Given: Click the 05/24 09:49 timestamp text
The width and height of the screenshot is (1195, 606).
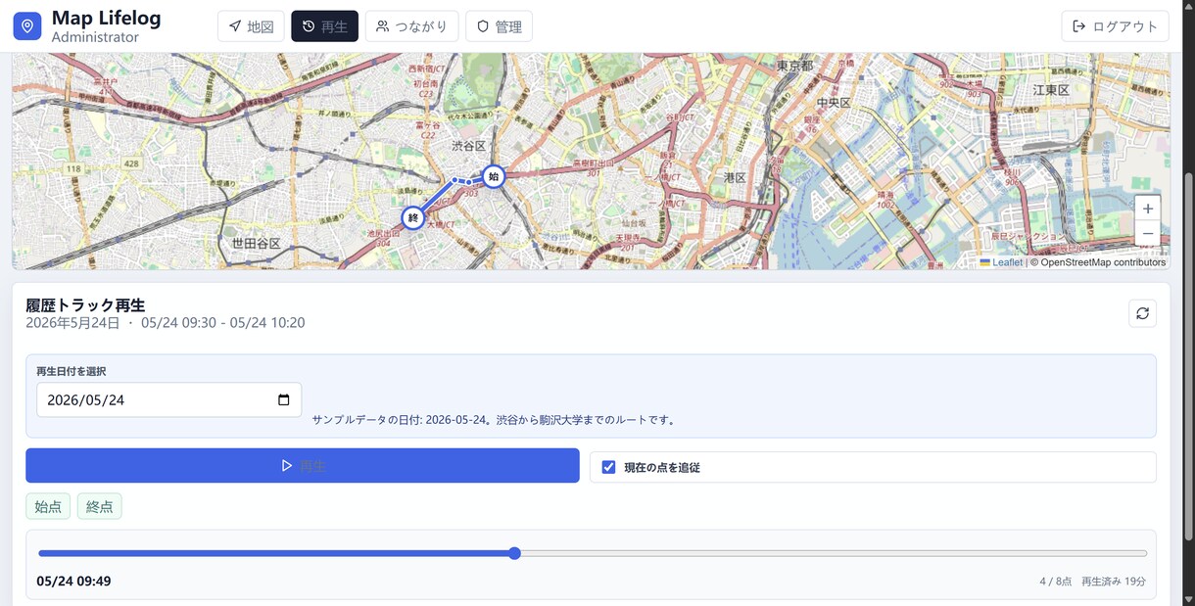Looking at the screenshot, I should coord(73,582).
